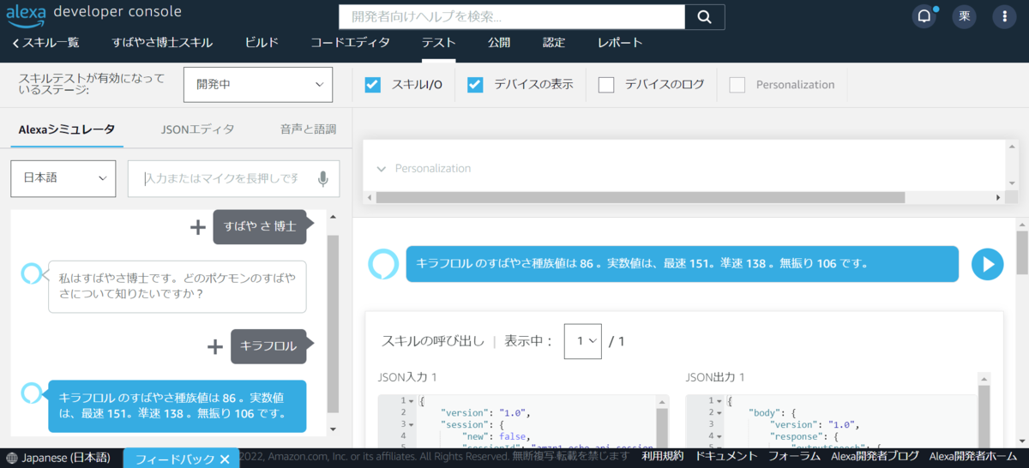Click the JSON出力 1 label
This screenshot has width=1029, height=468.
pos(715,377)
